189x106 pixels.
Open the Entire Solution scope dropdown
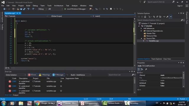coord(16,75)
